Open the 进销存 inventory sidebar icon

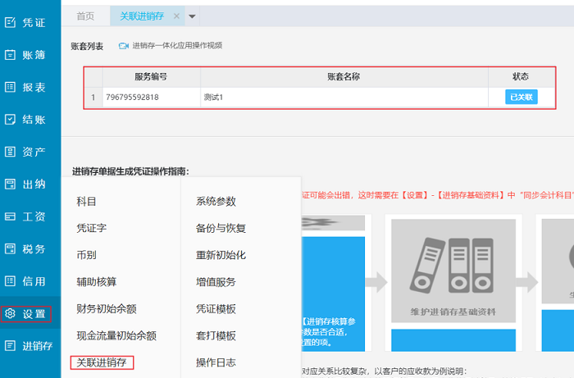click(11, 346)
